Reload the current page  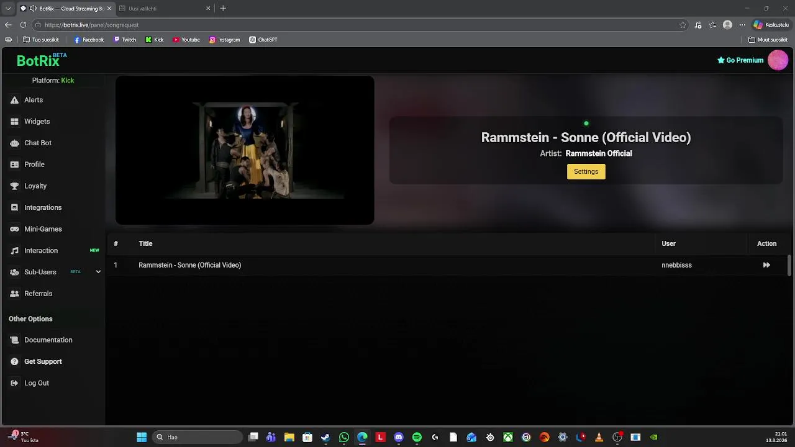coord(23,25)
